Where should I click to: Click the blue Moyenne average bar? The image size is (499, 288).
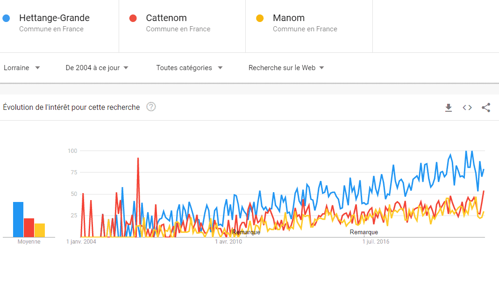pyautogui.click(x=18, y=219)
